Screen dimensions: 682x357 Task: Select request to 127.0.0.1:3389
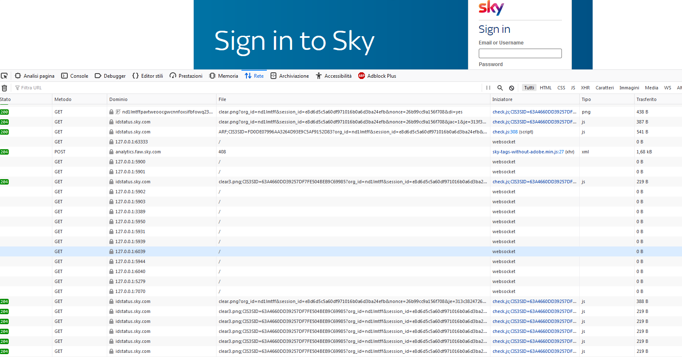tap(341, 212)
